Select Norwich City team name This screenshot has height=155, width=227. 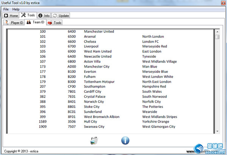pos(94,101)
